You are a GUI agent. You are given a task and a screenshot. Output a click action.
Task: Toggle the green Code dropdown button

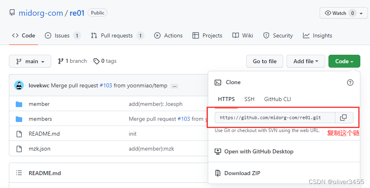tap(344, 61)
